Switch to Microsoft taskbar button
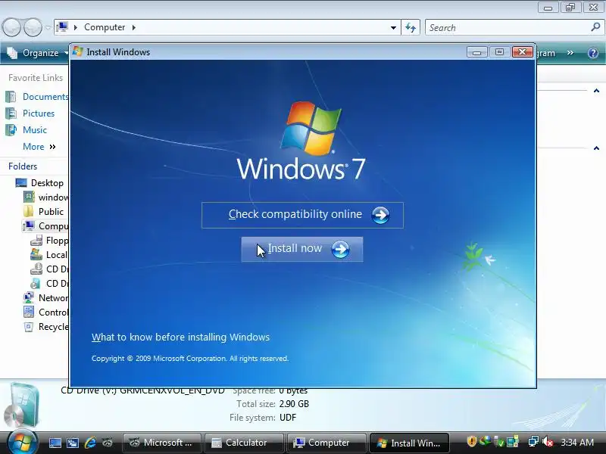Viewport: 606px width, 454px height. point(162,443)
